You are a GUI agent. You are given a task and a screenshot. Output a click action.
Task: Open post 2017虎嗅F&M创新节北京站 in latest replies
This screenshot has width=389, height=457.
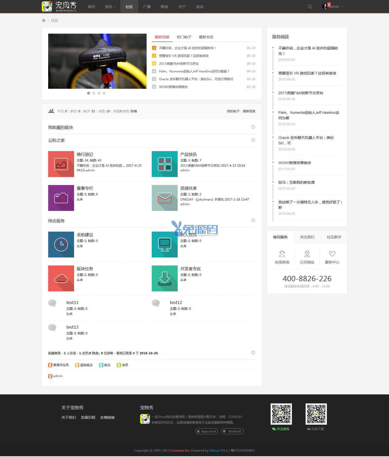click(179, 63)
